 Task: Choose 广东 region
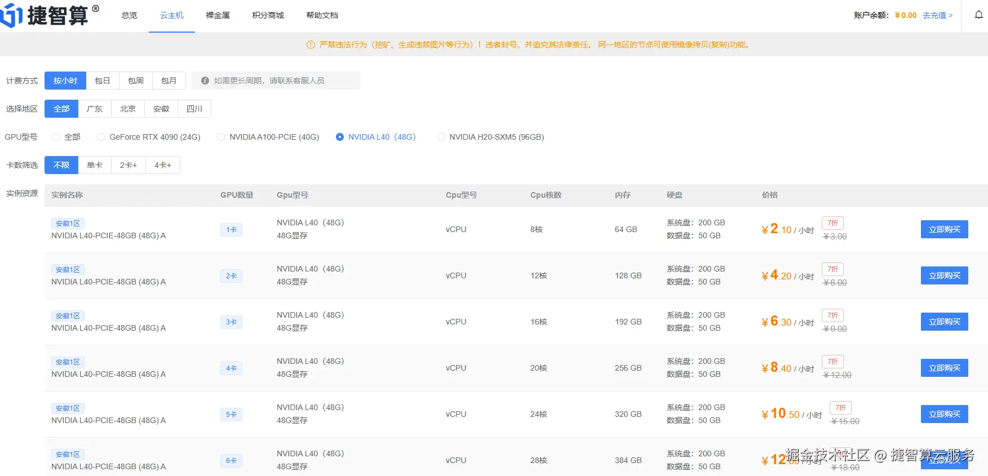pyautogui.click(x=95, y=109)
